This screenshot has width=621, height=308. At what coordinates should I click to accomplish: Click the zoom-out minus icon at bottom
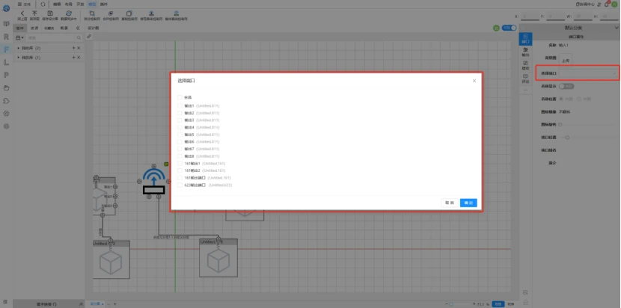[x=447, y=304]
